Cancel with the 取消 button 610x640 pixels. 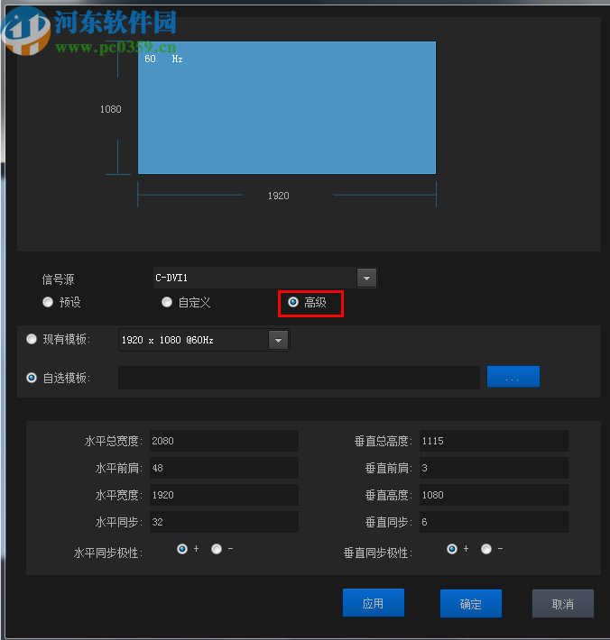click(562, 603)
